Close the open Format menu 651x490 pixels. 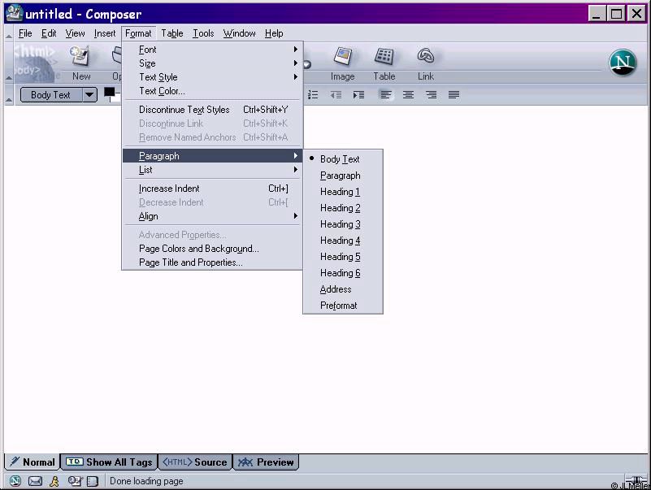(138, 33)
